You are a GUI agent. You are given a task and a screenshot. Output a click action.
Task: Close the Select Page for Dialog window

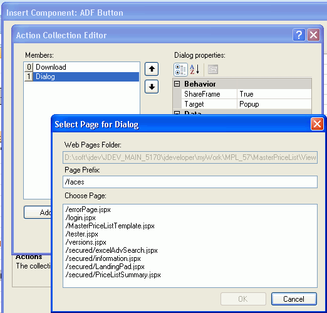(x=317, y=124)
